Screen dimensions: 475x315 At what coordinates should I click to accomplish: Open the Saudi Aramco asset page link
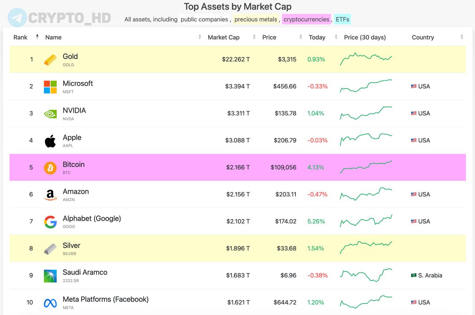click(x=85, y=272)
